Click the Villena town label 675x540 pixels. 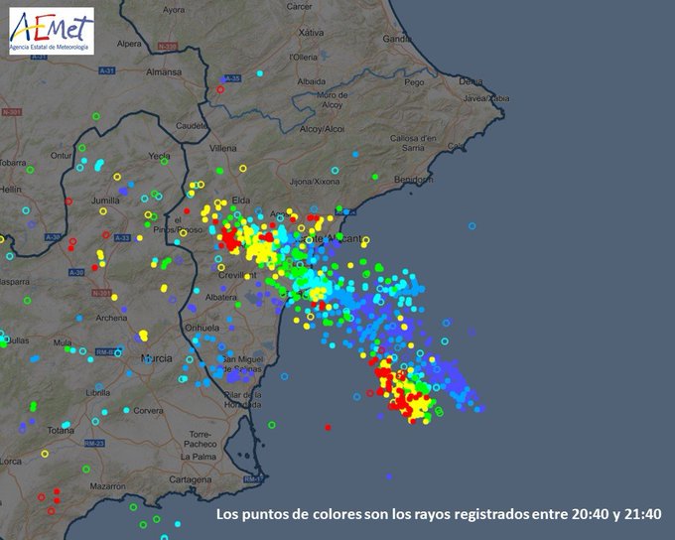point(223,148)
